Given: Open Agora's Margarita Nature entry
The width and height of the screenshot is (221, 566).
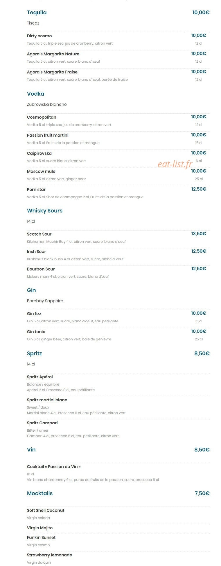Looking at the screenshot, I should coord(53,54).
